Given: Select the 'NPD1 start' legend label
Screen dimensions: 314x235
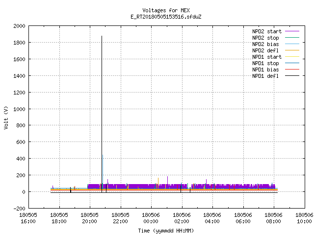Looking at the screenshot, I should point(267,57).
